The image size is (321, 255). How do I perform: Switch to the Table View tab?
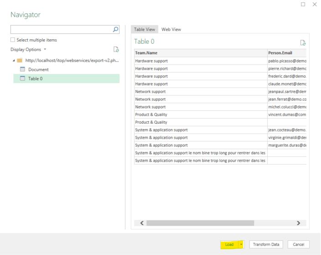[x=145, y=29]
